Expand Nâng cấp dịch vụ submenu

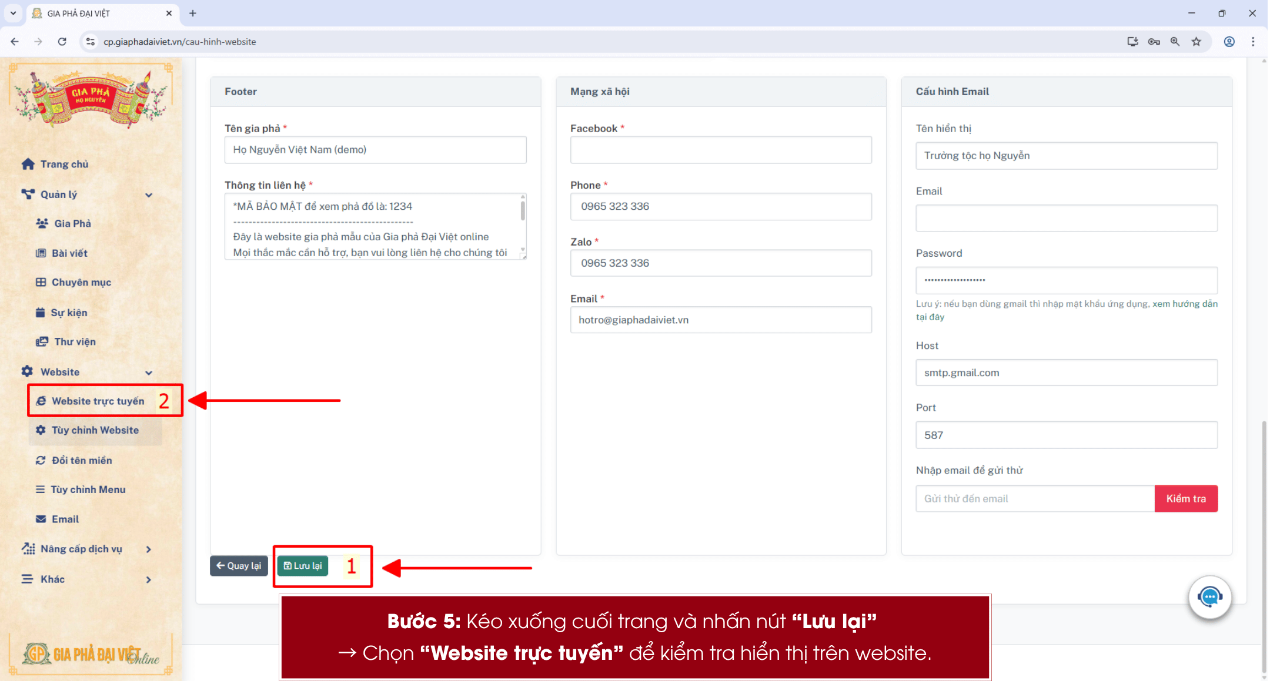(149, 549)
